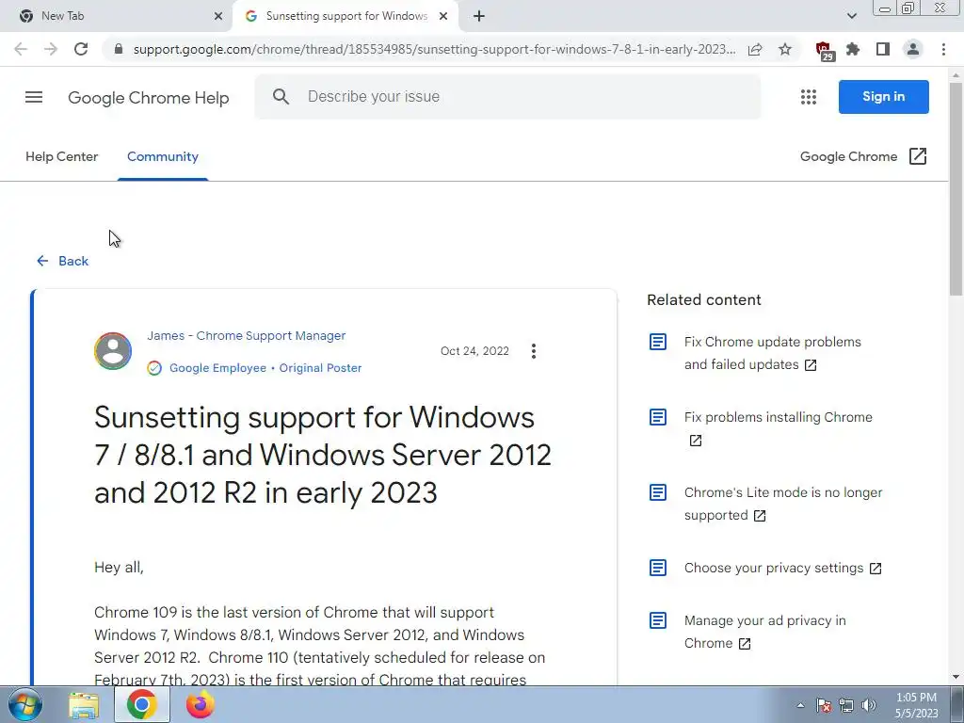This screenshot has width=964, height=723.
Task: Click the Google Chrome Help title
Action: 148,98
